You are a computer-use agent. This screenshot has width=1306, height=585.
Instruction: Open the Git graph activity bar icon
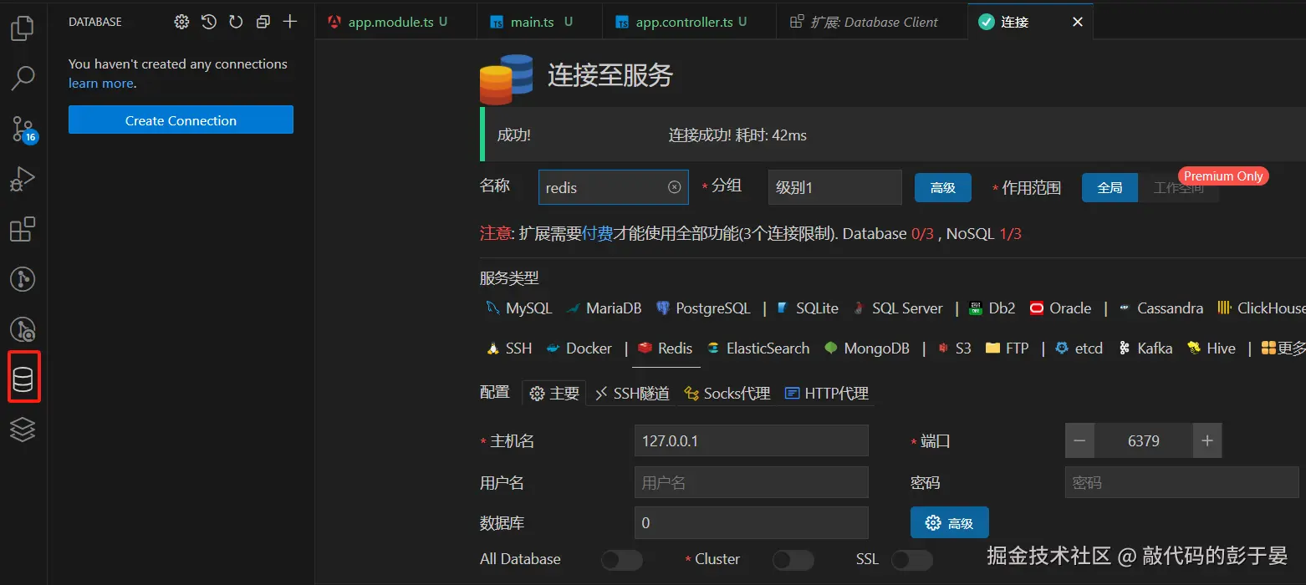23,279
